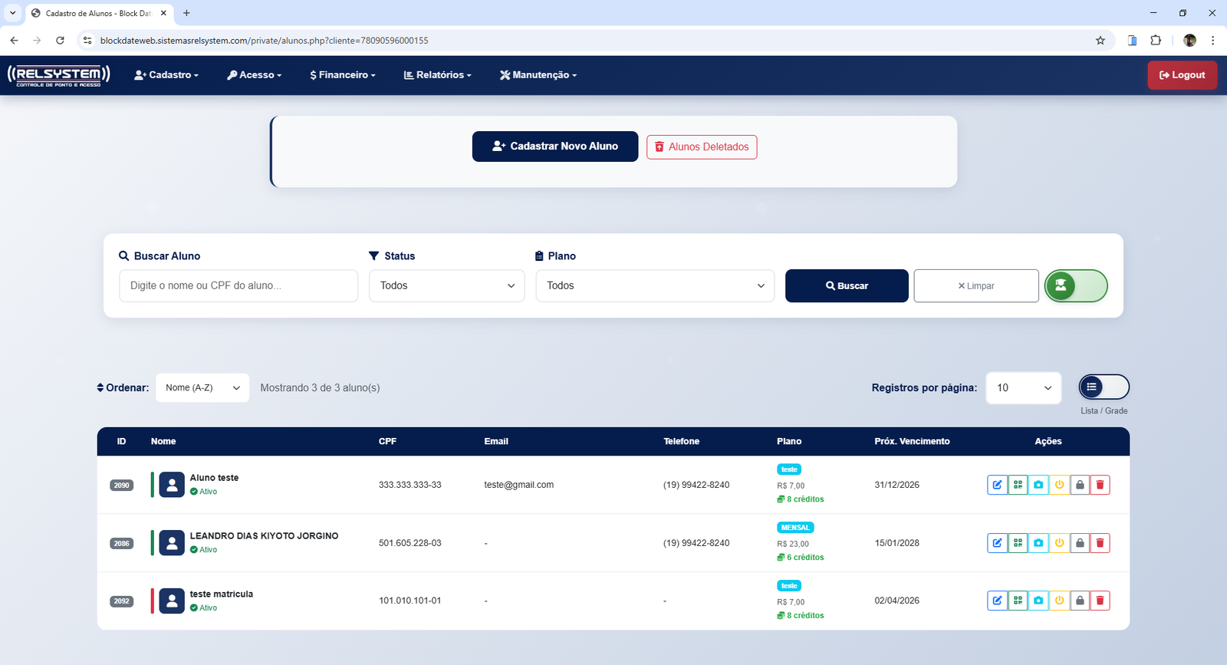1227x665 pixels.
Task: Delete teste matricula using the red trash icon
Action: (x=1100, y=601)
